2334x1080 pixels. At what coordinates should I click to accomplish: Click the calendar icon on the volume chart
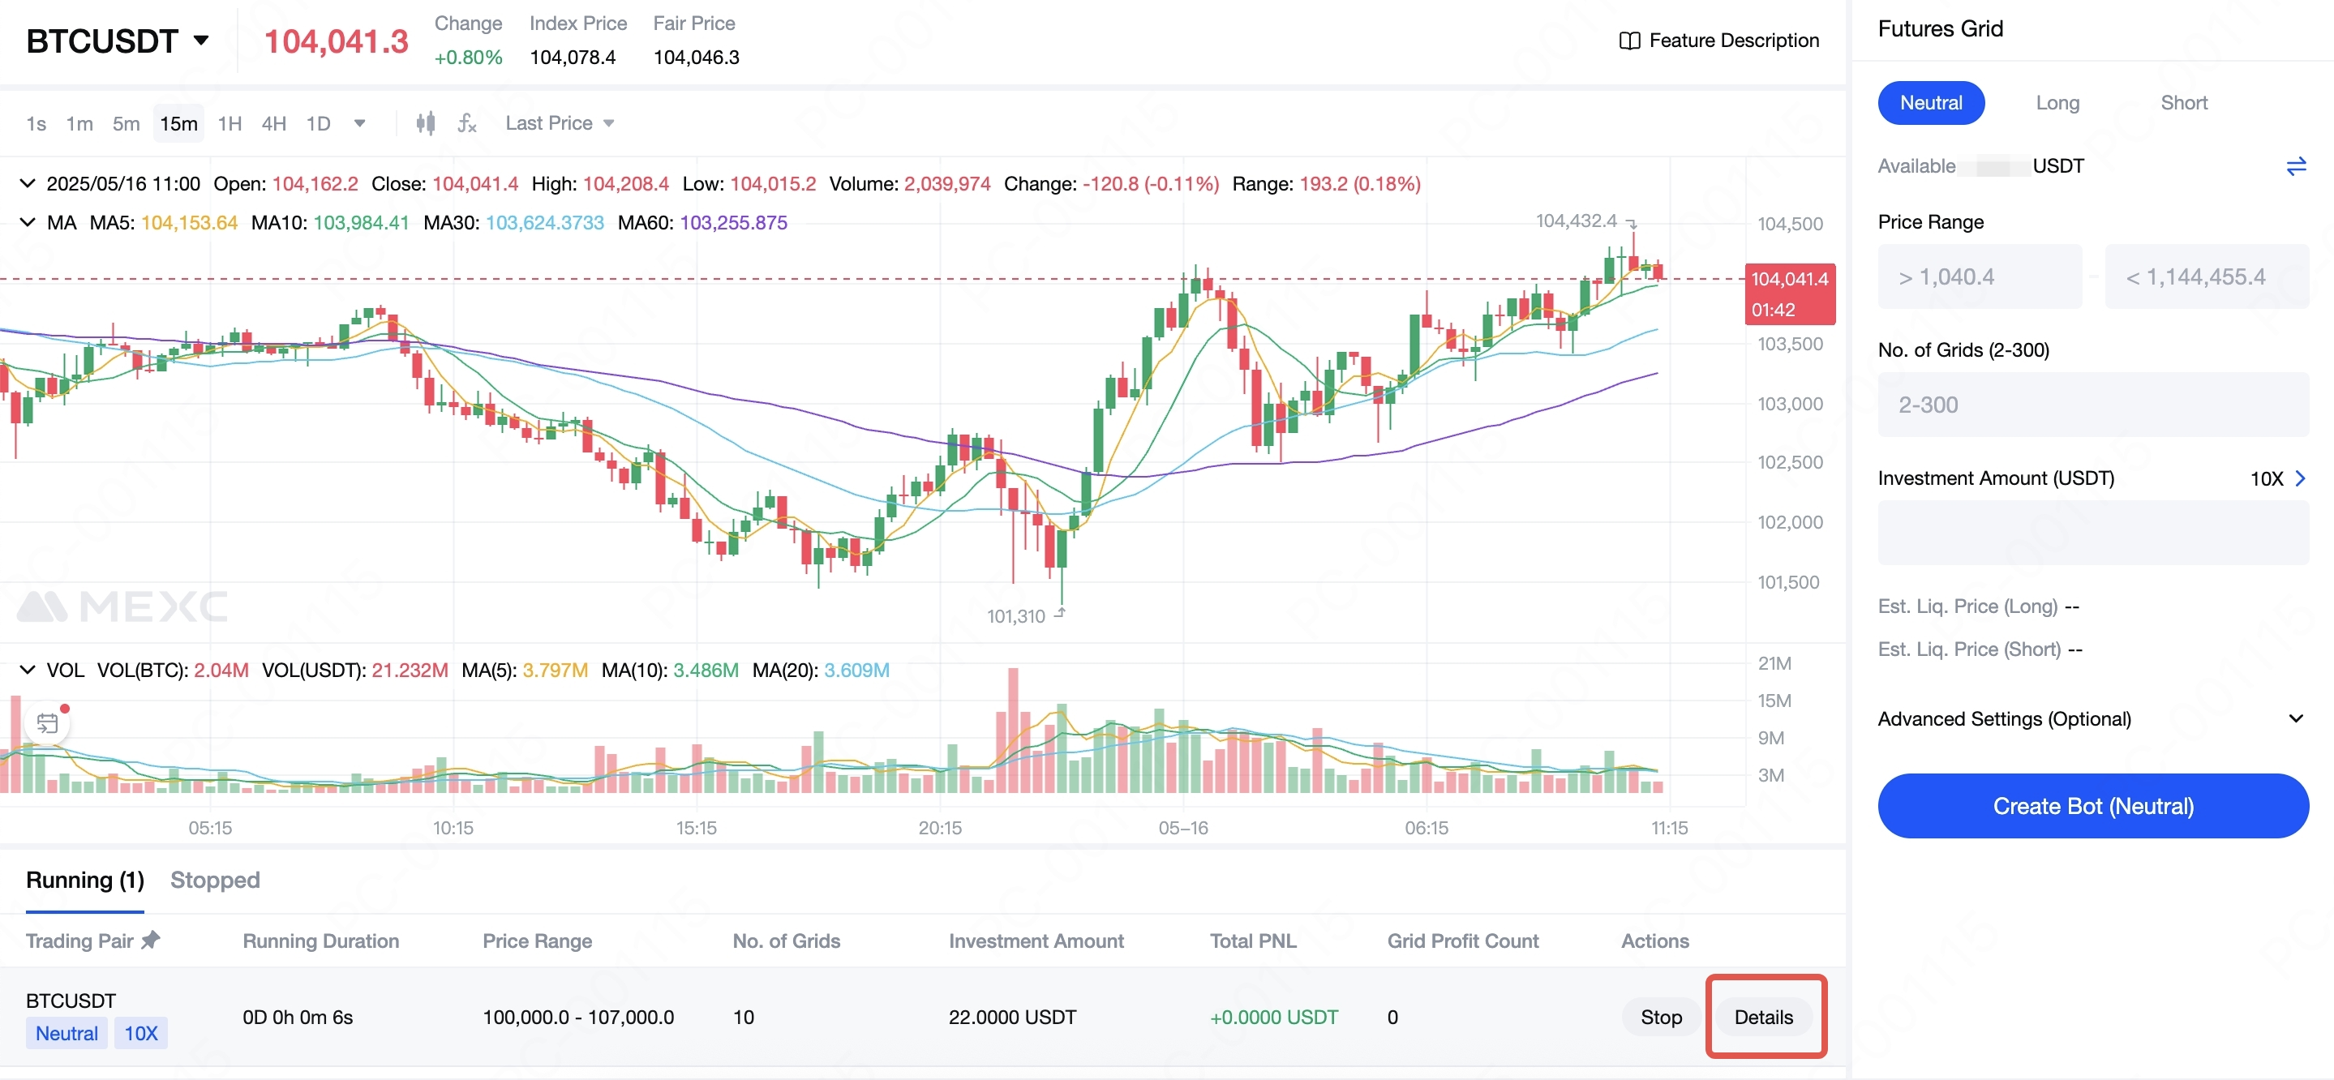(47, 723)
